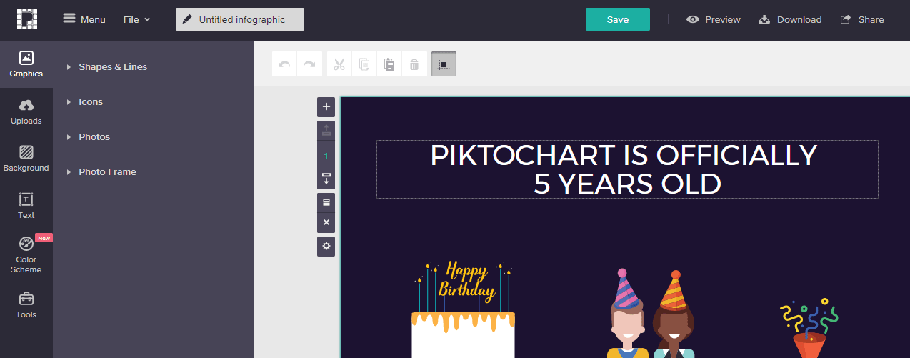
Task: Click the Undo arrow icon
Action: pyautogui.click(x=284, y=64)
